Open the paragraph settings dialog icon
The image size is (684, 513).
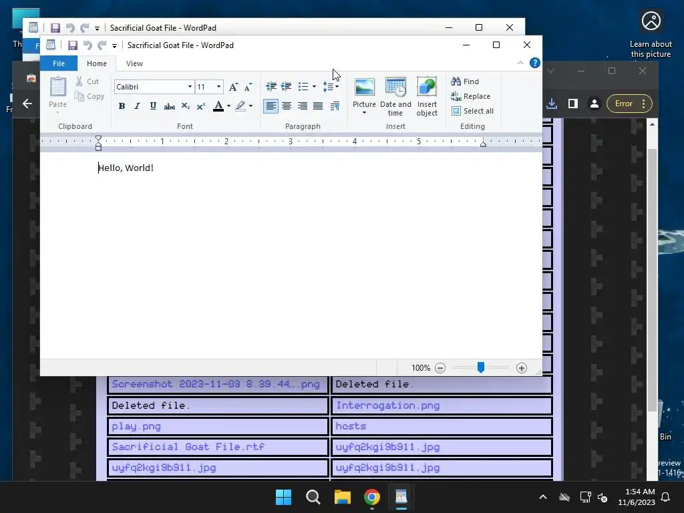(x=335, y=106)
